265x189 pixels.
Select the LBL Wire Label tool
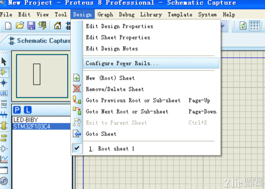[4, 93]
